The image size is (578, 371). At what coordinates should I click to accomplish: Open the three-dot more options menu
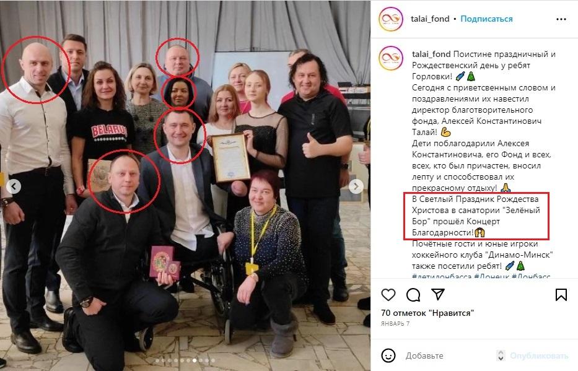click(561, 19)
